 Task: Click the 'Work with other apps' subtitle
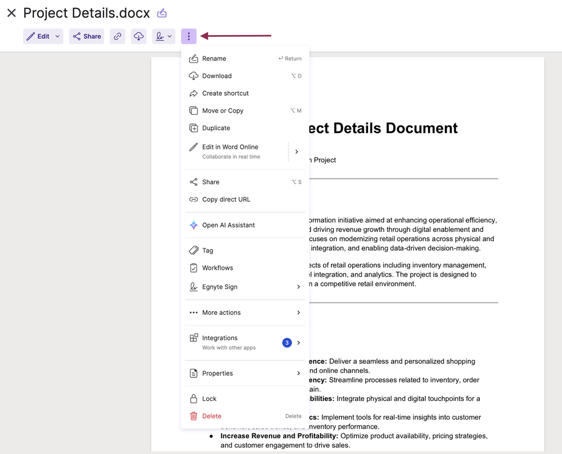click(x=229, y=348)
